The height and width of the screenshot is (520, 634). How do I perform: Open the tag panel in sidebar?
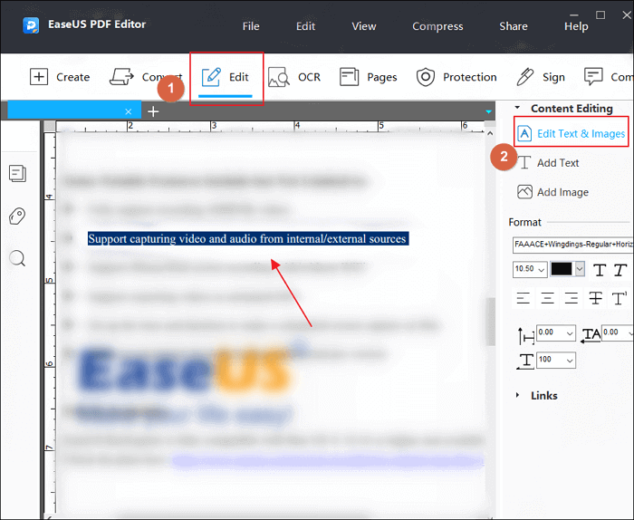17,216
